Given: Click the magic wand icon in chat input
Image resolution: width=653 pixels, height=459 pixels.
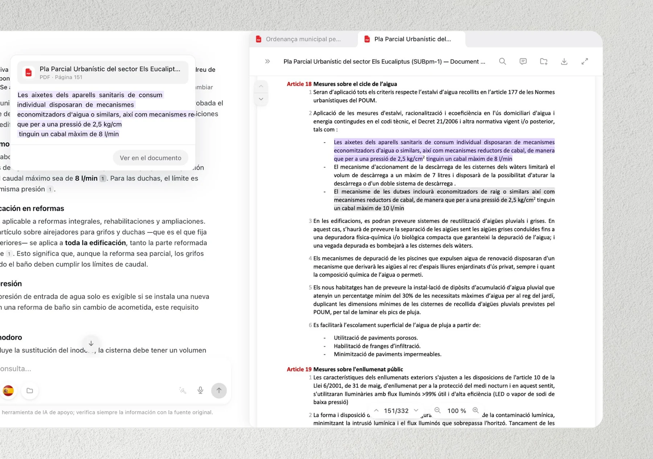Looking at the screenshot, I should point(183,390).
